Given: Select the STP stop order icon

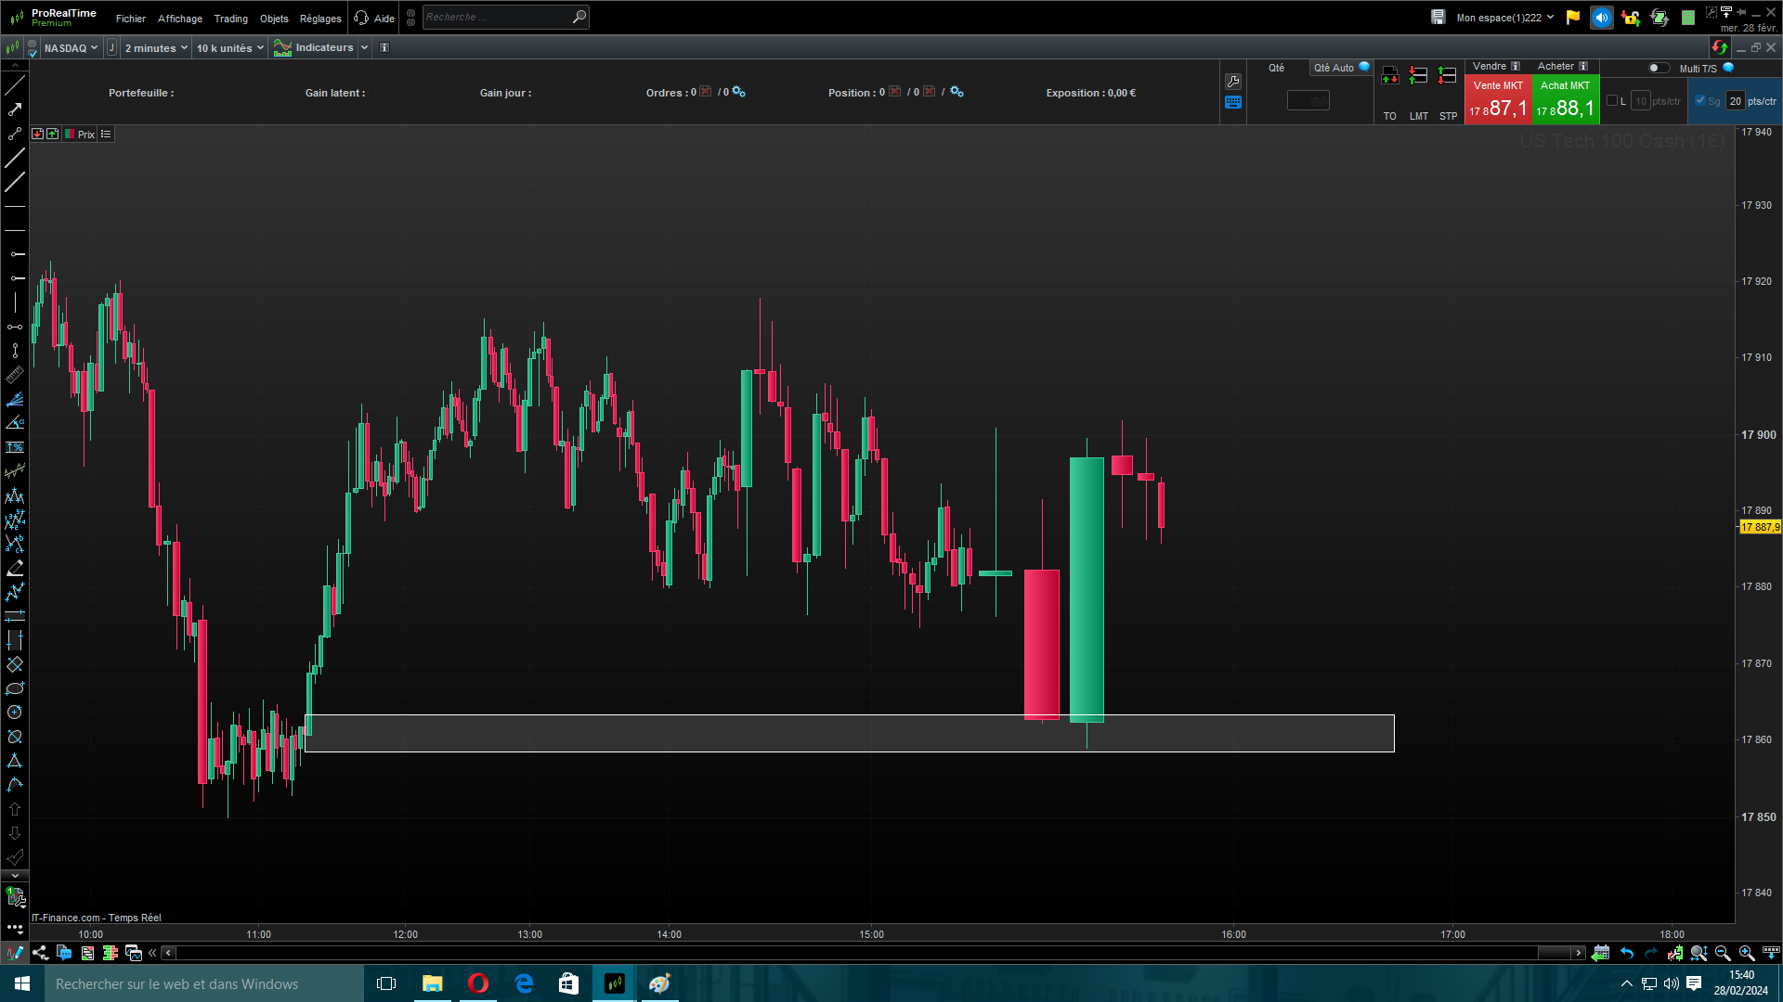Looking at the screenshot, I should [1447, 77].
